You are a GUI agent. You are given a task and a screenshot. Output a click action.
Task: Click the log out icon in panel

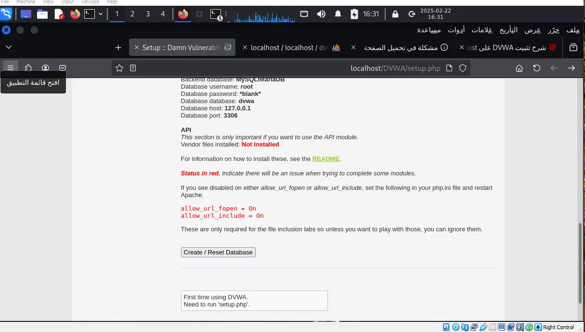coord(412,14)
